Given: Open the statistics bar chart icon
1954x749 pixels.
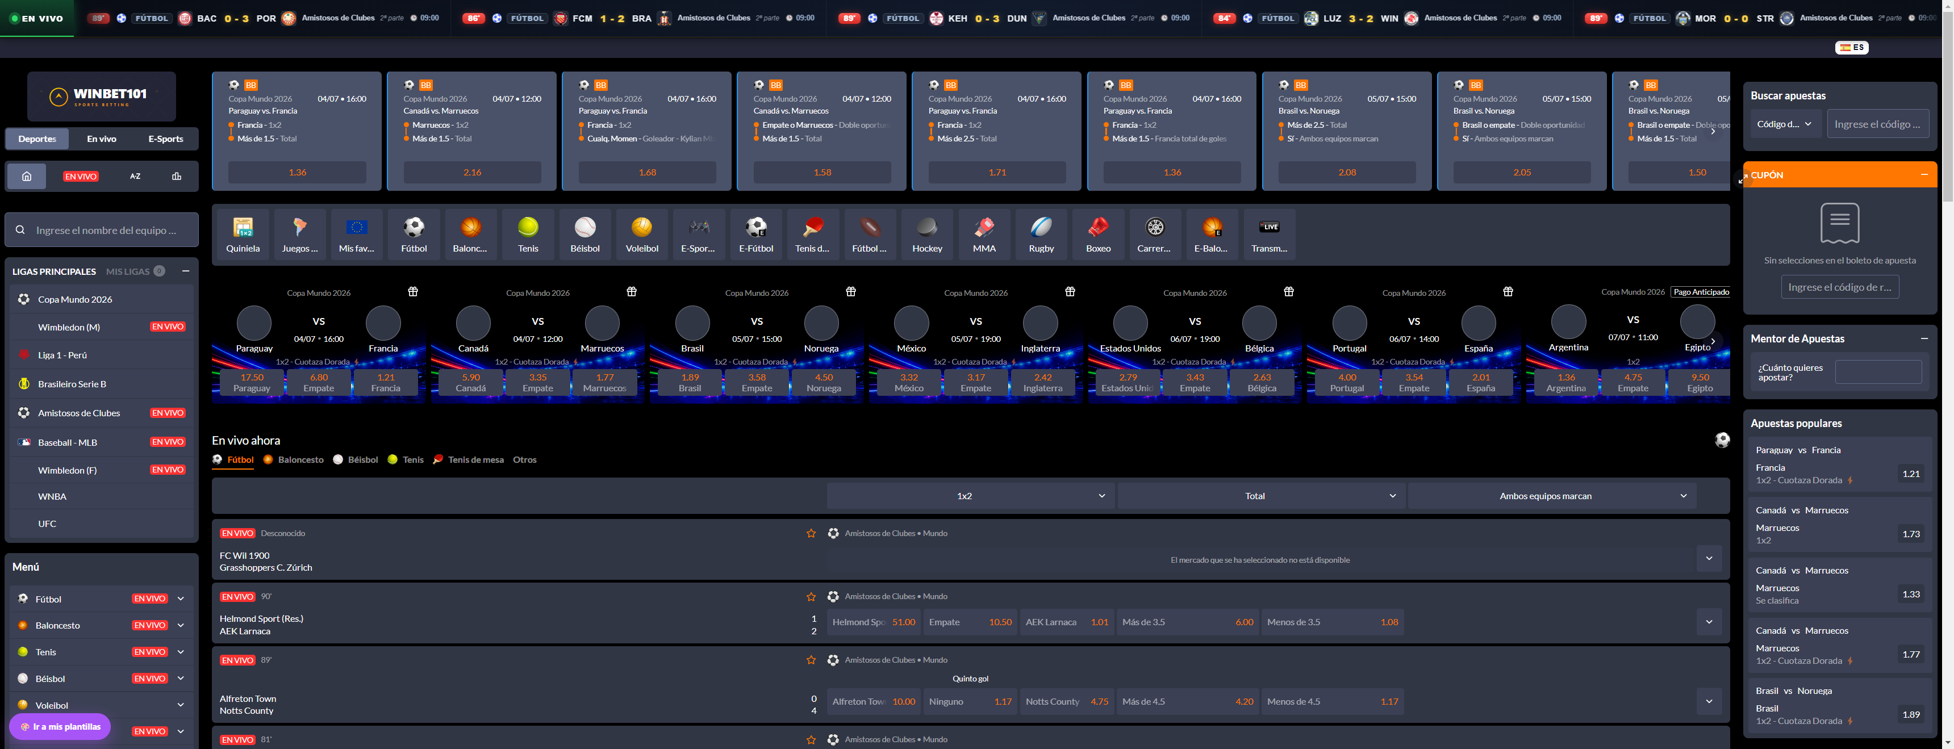Looking at the screenshot, I should (177, 177).
